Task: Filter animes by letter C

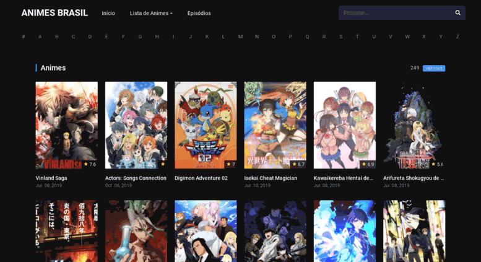Action: [73, 37]
